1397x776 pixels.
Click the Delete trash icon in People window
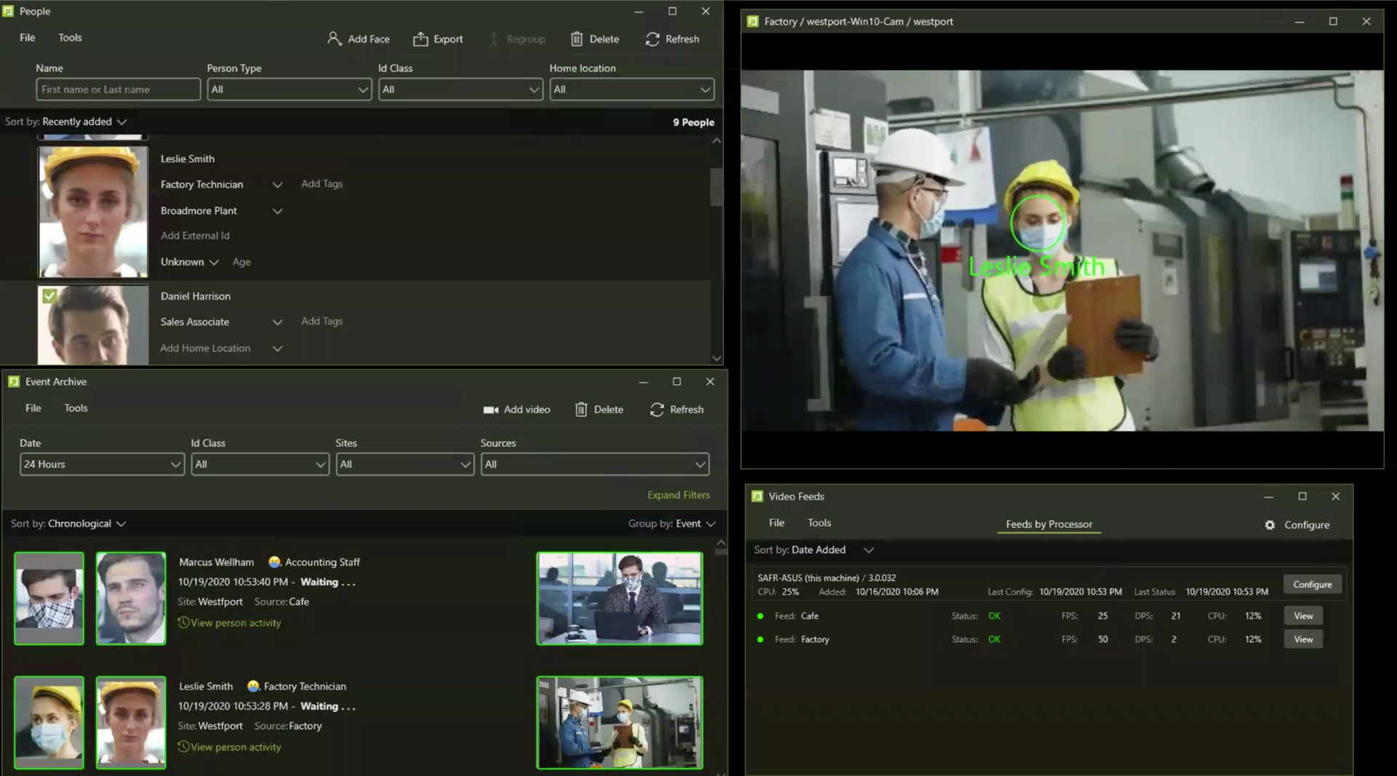click(x=578, y=39)
